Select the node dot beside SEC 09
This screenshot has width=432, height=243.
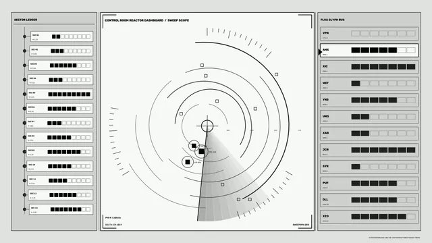[24, 151]
